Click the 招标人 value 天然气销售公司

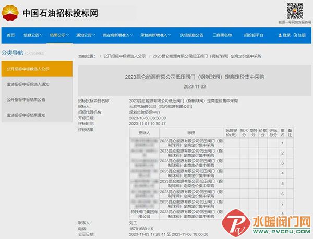tap(161, 107)
